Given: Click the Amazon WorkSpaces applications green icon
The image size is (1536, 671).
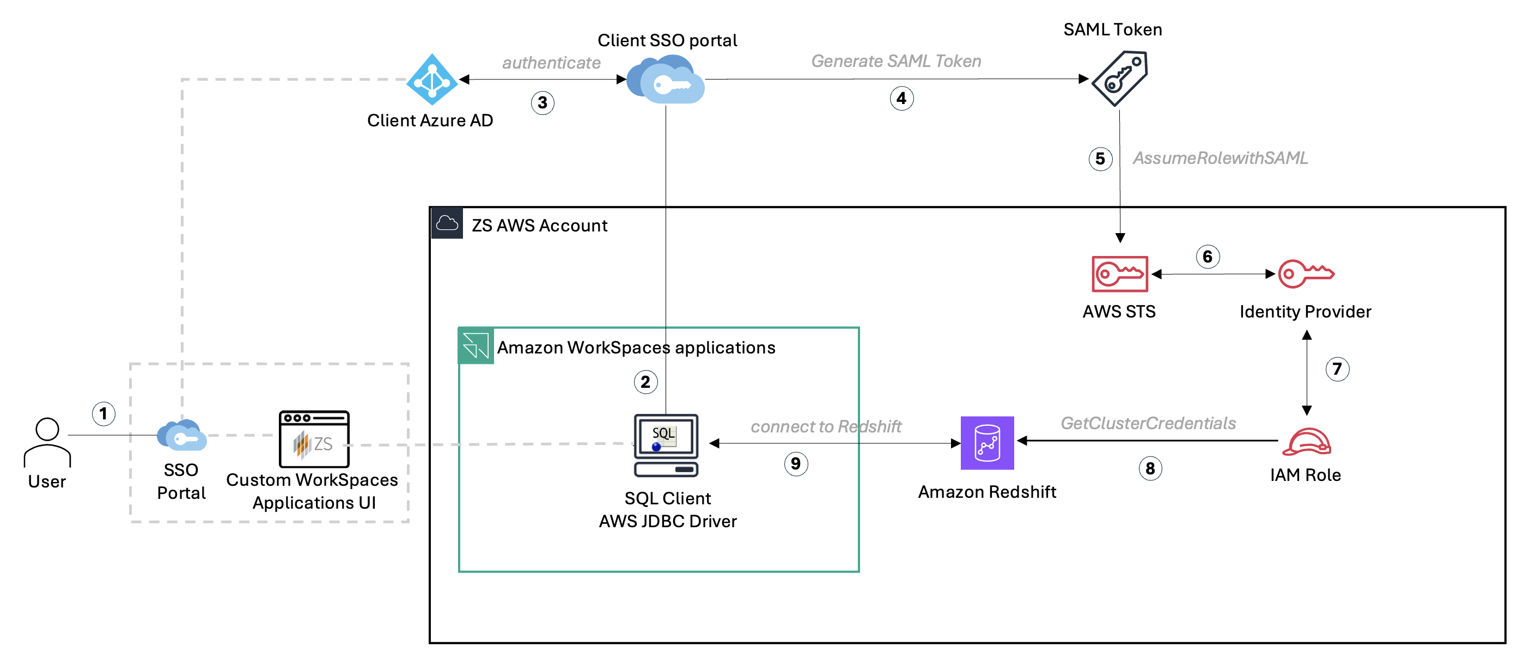Looking at the screenshot, I should coord(475,346).
